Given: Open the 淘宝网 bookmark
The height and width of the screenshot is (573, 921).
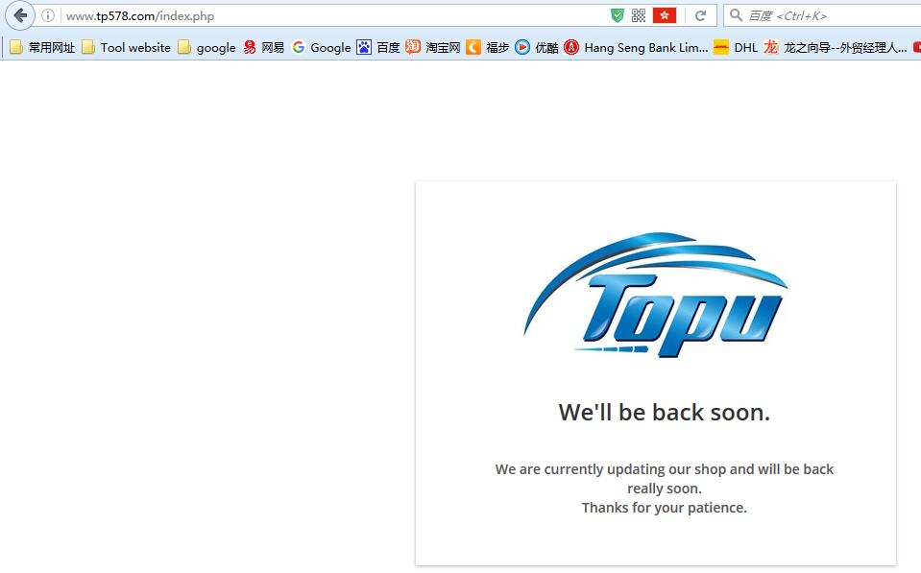Looking at the screenshot, I should 433,48.
